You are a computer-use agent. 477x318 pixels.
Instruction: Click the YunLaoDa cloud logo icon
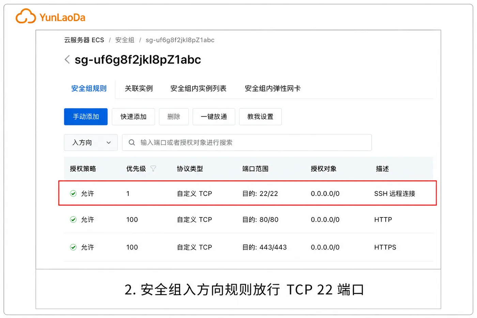click(x=26, y=16)
